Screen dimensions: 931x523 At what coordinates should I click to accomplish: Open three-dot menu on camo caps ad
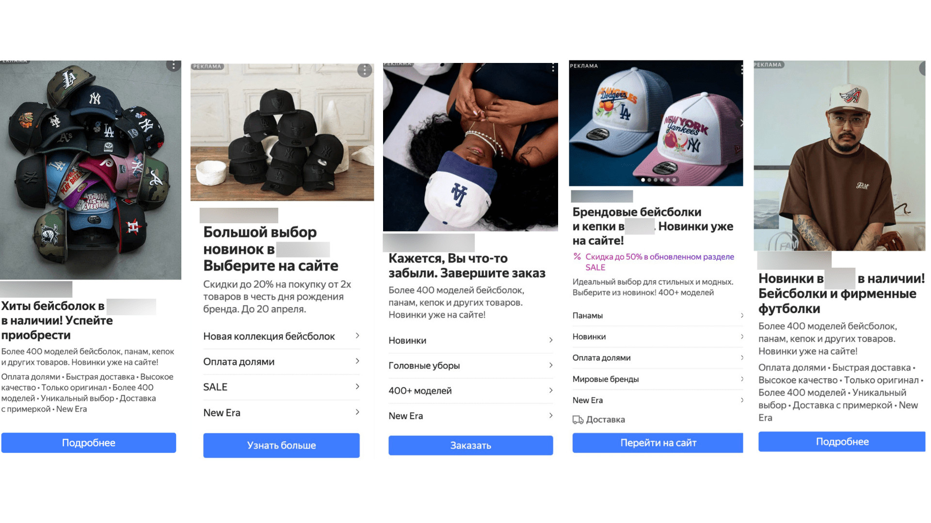pos(173,65)
